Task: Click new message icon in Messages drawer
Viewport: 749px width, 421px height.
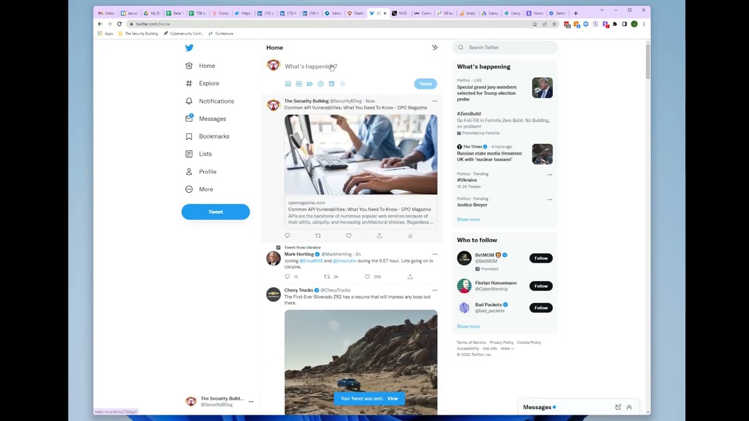Action: pos(618,408)
